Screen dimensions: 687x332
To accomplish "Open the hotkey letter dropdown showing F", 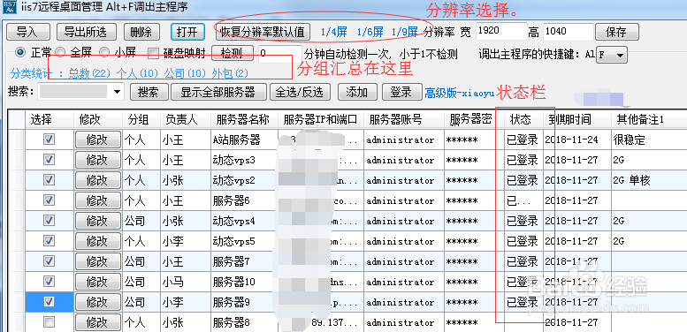I will pyautogui.click(x=612, y=55).
